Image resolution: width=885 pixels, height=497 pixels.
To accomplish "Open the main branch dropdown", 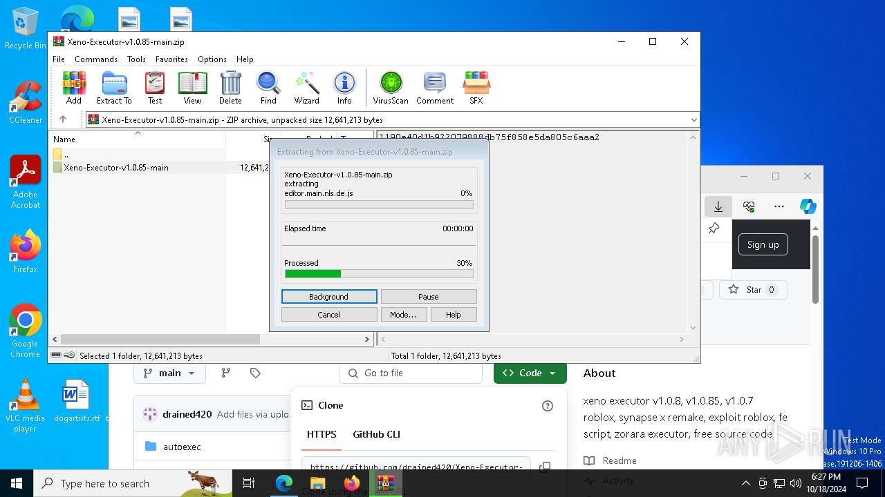I will (169, 373).
